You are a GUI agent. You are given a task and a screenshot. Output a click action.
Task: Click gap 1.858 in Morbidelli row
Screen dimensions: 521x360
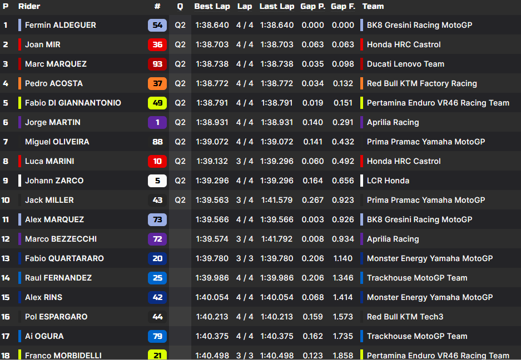tap(343, 356)
